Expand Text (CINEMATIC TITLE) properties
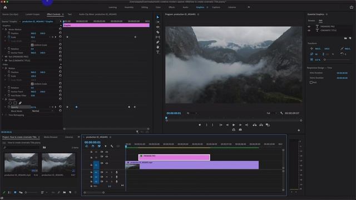This screenshot has width=356, height=200. coord(3,61)
